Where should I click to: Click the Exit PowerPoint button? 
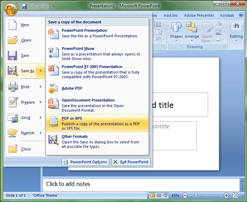click(x=131, y=162)
